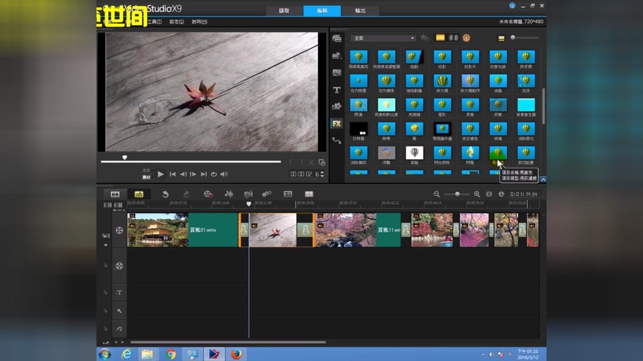Viewport: 643px width, 361px height.
Task: Open Multi-Camera Editor grid icon
Action: (309, 194)
